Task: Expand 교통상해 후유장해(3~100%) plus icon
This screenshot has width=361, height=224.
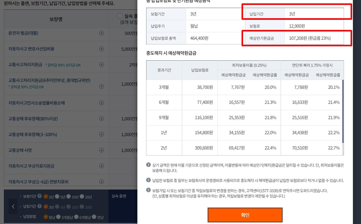Action: (102, 135)
